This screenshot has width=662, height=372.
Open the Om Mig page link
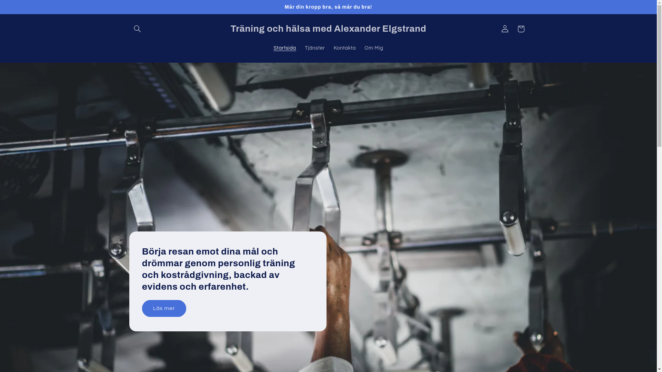[x=373, y=48]
